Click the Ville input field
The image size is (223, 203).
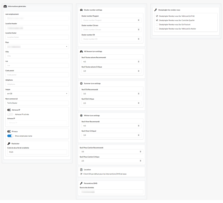[37, 56]
